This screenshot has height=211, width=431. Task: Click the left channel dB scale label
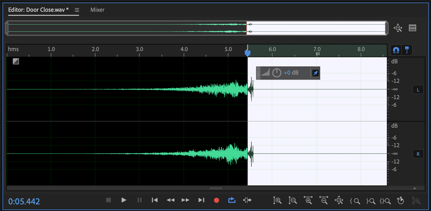tap(394, 61)
